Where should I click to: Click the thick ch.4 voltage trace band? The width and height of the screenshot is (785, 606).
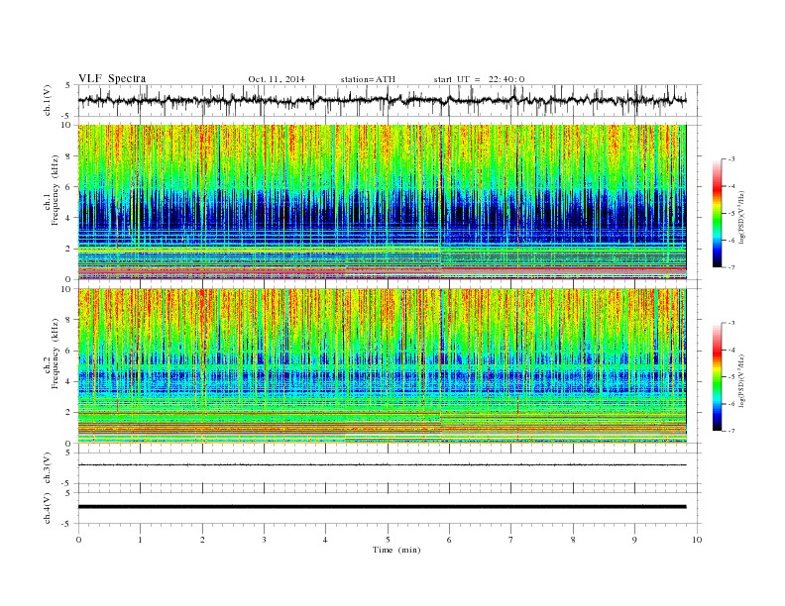coord(382,507)
